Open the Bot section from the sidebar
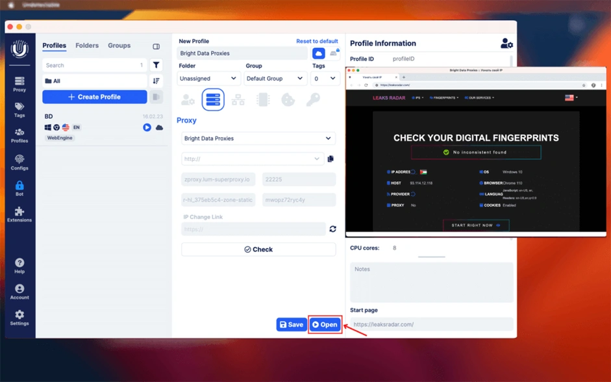The height and width of the screenshot is (382, 611). pos(19,186)
